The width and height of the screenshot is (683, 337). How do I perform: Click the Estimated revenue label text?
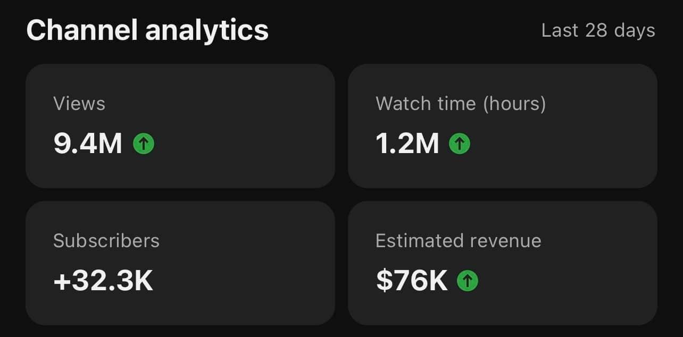tap(459, 241)
